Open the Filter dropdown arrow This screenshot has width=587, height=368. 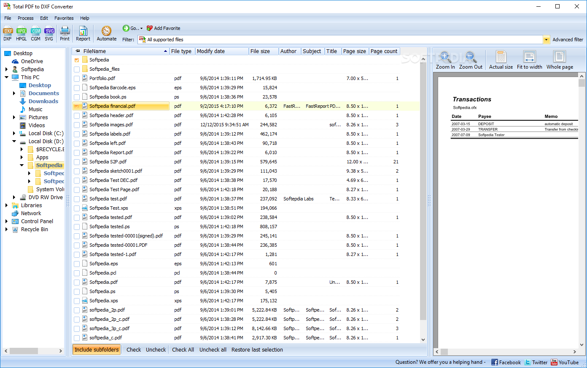click(546, 40)
